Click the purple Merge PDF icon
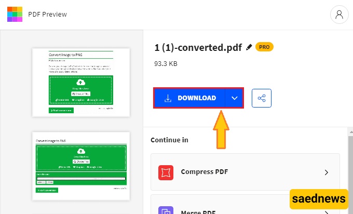353x214 pixels. [166, 210]
